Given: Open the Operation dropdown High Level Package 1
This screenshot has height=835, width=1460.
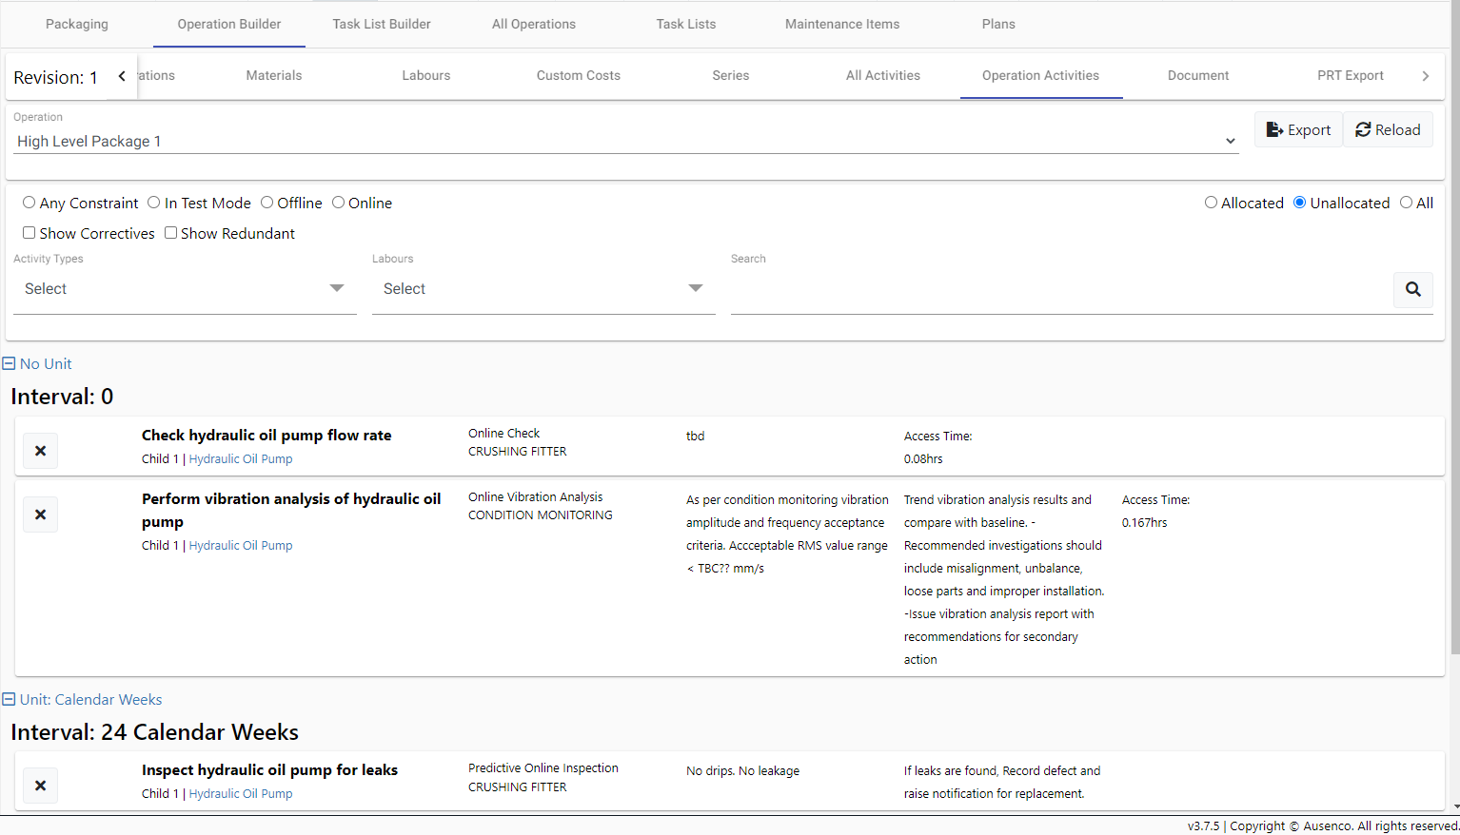Looking at the screenshot, I should point(626,142).
